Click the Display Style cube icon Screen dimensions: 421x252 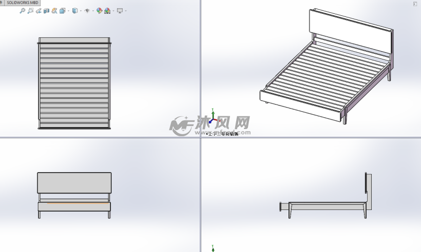74,10
